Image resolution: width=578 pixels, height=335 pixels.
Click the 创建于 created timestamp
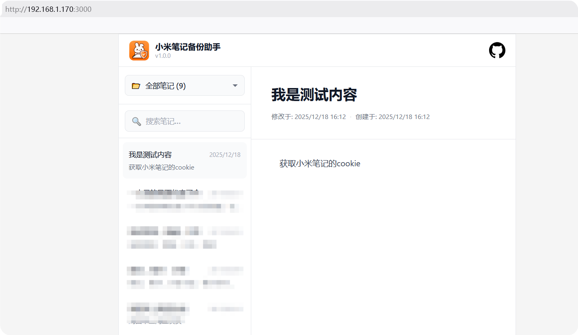point(393,117)
